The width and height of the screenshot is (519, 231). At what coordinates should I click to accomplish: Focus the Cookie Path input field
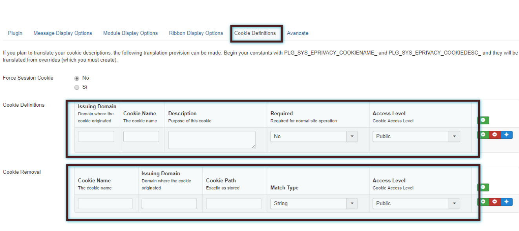tap(233, 204)
